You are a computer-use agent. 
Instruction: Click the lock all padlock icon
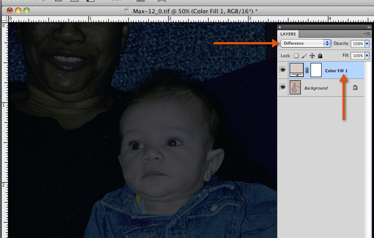coord(320,56)
